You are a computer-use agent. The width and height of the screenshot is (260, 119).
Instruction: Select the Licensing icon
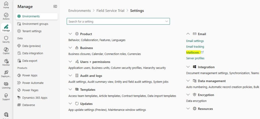point(6,84)
